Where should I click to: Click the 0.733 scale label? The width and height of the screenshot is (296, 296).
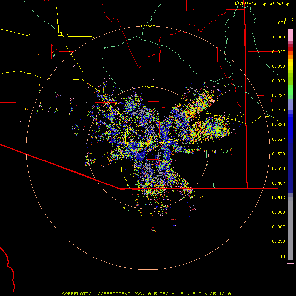click(279, 110)
